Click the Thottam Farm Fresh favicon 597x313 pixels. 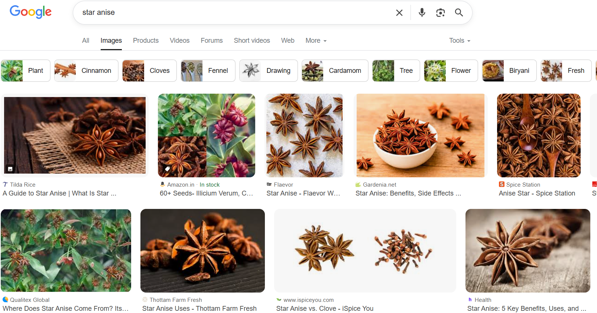(145, 300)
